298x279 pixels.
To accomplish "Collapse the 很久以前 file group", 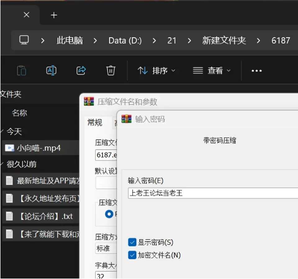I will pos(2,164).
